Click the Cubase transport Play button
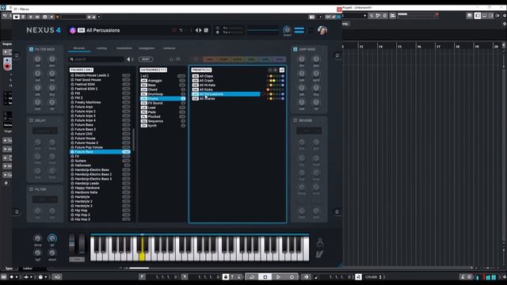Viewport: 507px width, 285px height. (x=278, y=277)
